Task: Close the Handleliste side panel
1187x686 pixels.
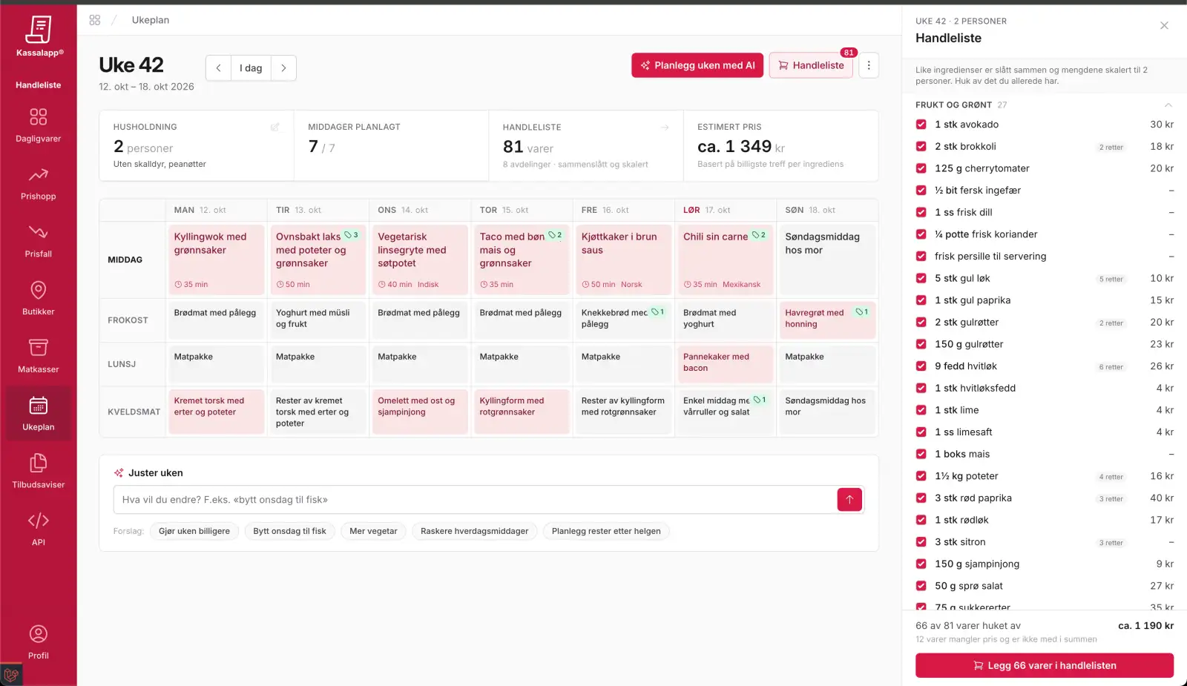Action: (1164, 26)
